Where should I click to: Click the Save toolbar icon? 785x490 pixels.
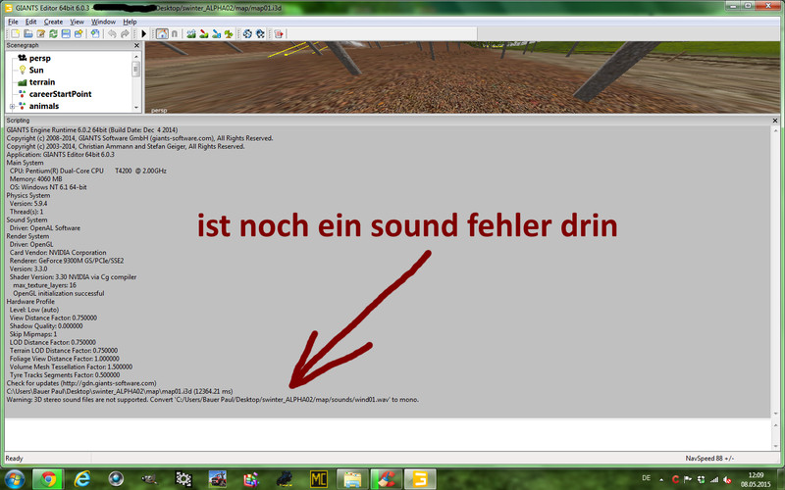pos(65,33)
